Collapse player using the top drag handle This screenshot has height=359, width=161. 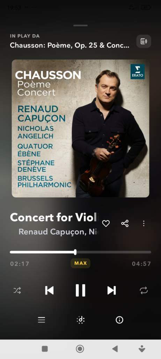80,25
